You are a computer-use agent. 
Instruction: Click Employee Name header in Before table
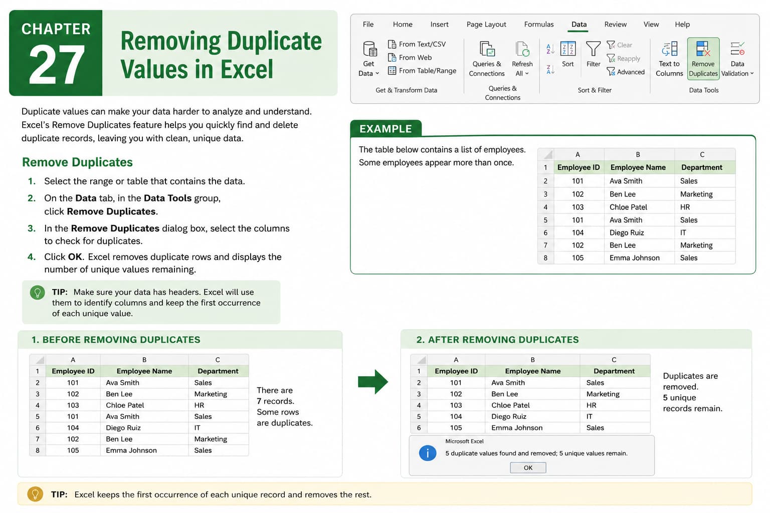(x=144, y=371)
